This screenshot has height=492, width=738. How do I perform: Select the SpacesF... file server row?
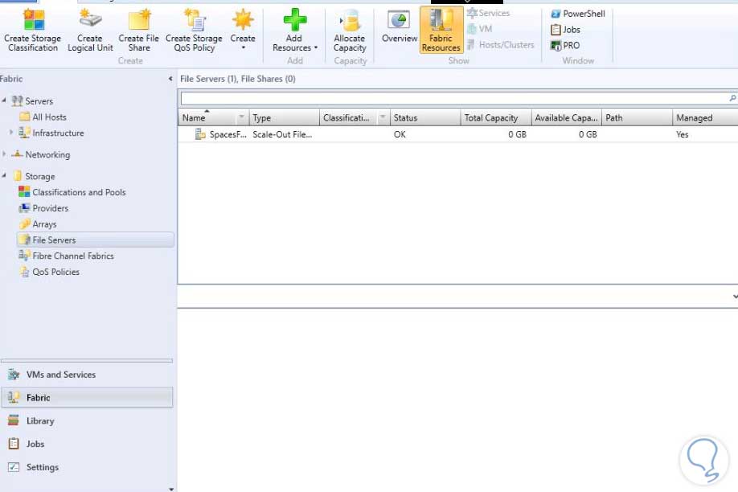coord(457,134)
